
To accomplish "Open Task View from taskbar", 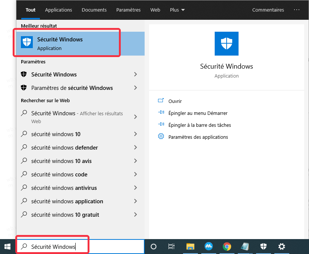I will click(171, 247).
